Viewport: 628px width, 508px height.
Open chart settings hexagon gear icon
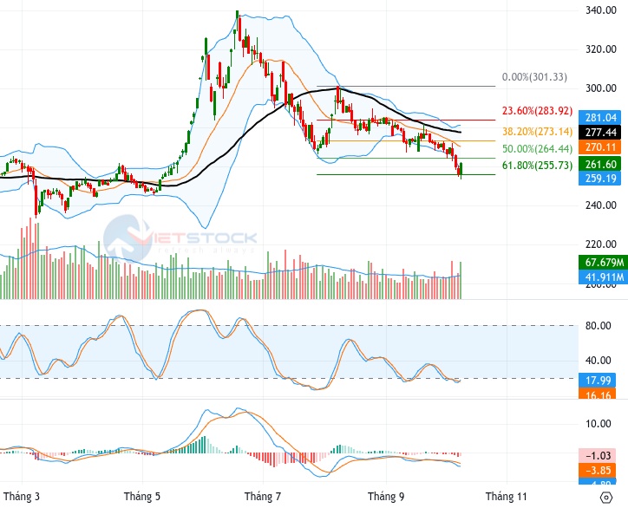pyautogui.click(x=606, y=498)
